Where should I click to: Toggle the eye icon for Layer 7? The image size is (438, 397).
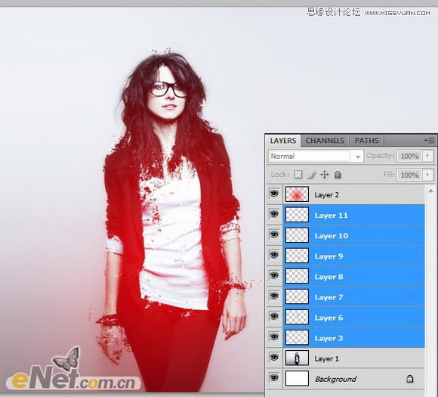(274, 296)
